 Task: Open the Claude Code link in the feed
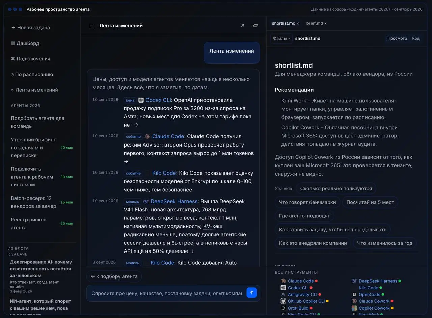coord(168,137)
